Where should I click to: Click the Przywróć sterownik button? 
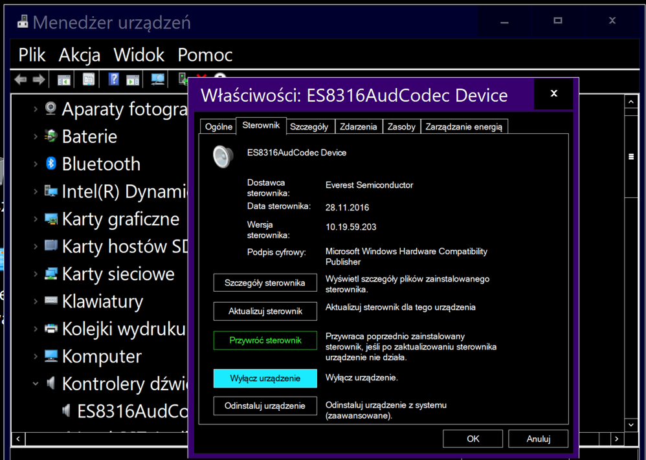(265, 340)
